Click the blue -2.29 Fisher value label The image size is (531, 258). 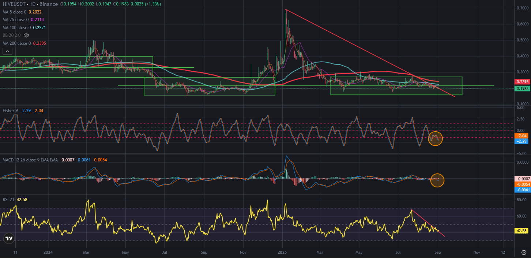pos(522,141)
